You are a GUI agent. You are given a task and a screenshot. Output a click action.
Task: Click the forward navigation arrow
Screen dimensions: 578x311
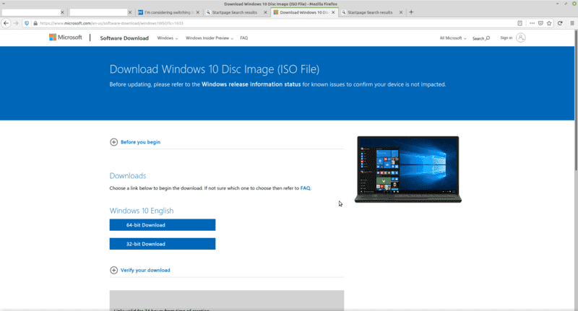click(16, 23)
